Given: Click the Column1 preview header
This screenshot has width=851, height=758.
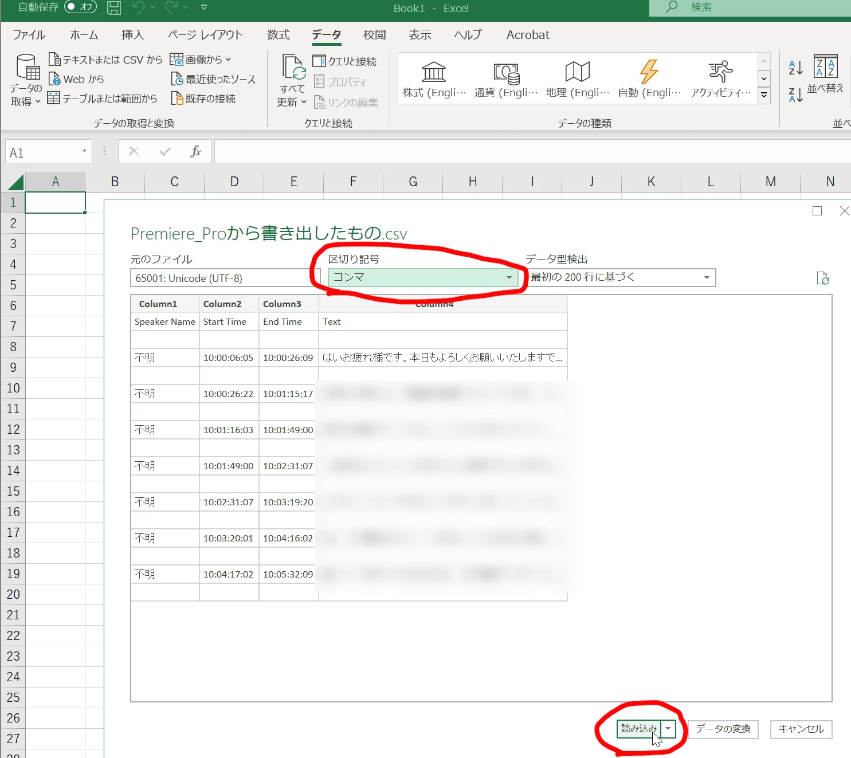Looking at the screenshot, I should tap(164, 304).
